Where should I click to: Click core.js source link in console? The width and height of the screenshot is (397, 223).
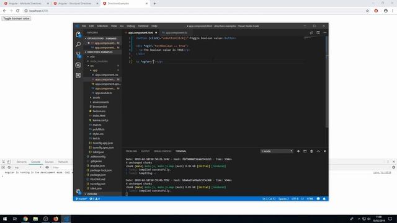(x=382, y=172)
